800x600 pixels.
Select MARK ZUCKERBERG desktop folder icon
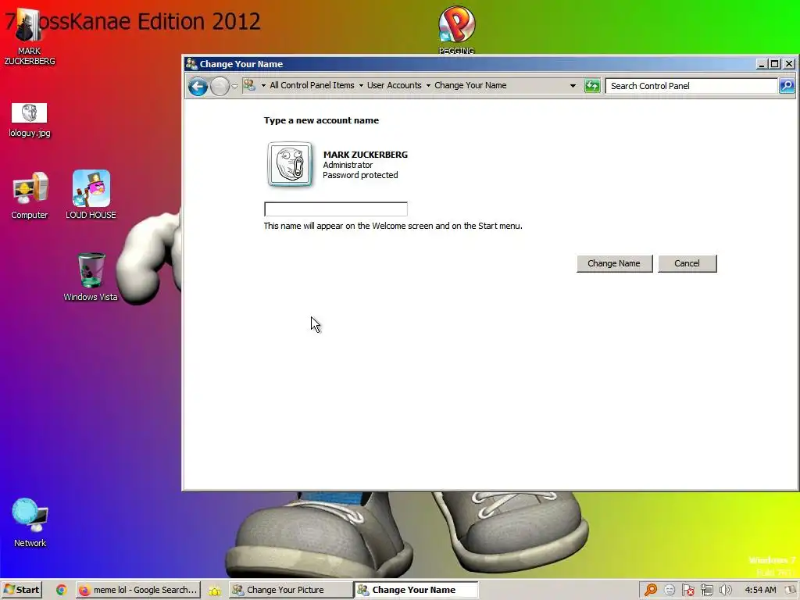(x=29, y=37)
